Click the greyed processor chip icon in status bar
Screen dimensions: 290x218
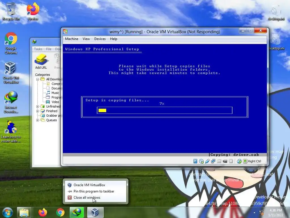point(231,161)
